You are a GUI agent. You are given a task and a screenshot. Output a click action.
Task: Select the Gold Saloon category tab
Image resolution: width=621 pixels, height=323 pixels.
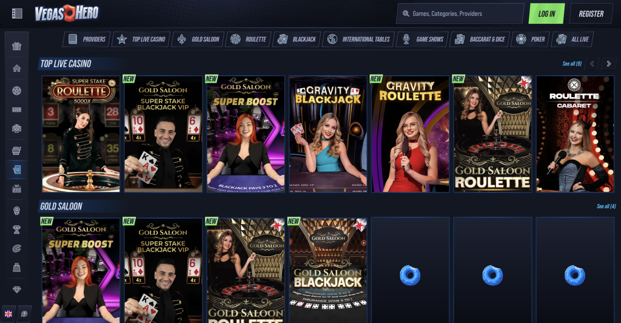click(x=198, y=39)
